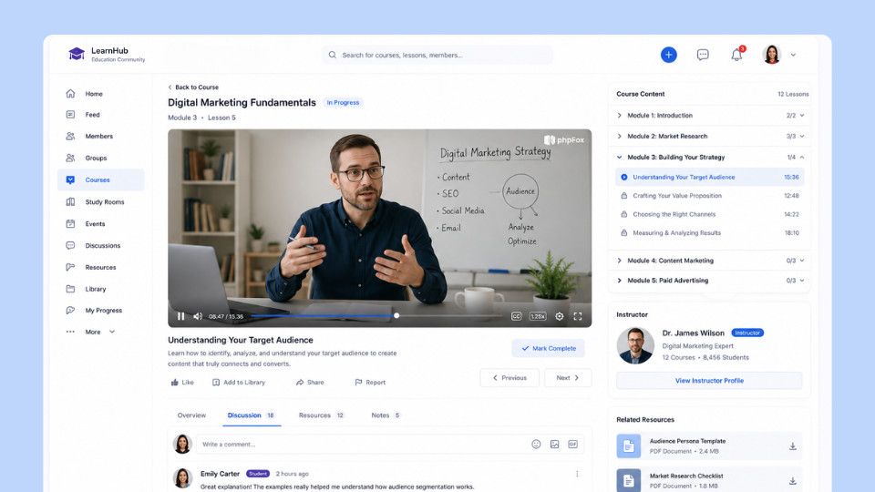
Task: Insert an emoji in comment
Action: [536, 444]
